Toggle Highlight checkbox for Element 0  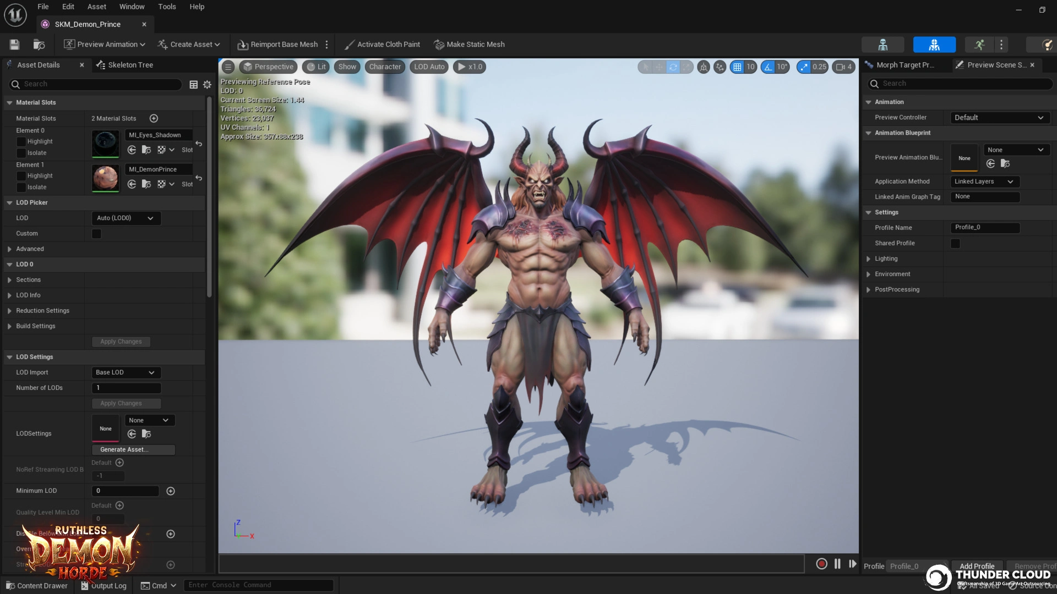21,141
